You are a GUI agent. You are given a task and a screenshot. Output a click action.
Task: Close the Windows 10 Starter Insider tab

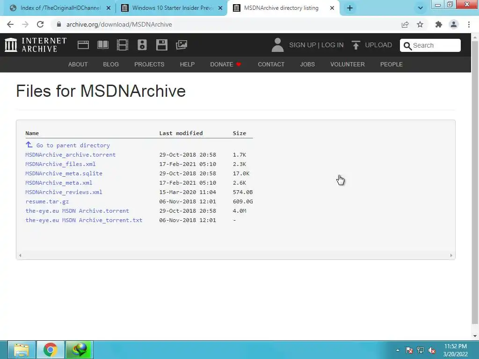(x=220, y=8)
